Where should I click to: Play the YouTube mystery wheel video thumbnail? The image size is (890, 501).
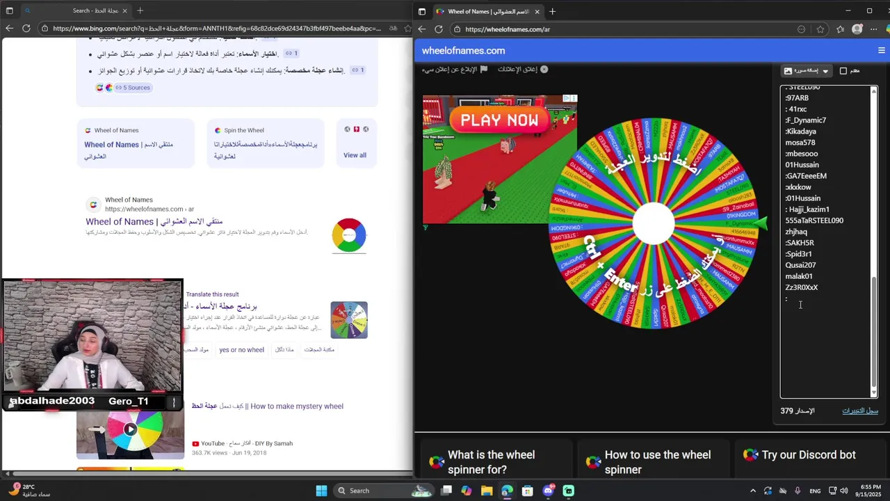pos(130,429)
